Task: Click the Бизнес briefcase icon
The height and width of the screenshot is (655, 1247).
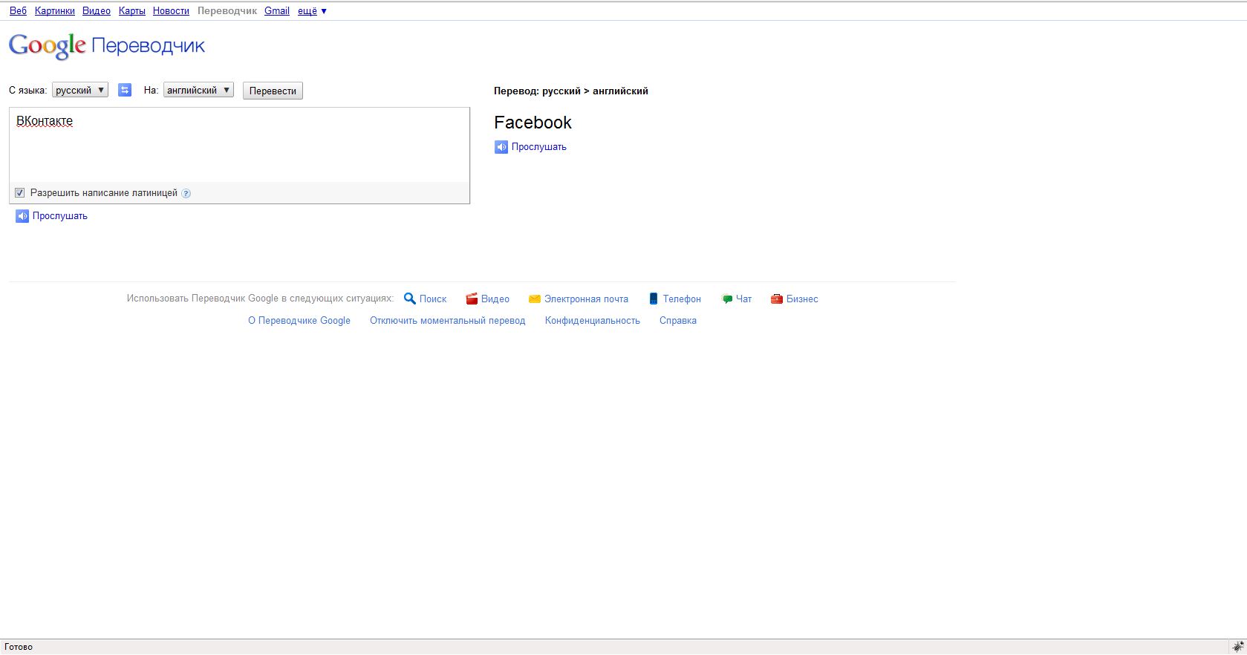Action: [x=777, y=299]
